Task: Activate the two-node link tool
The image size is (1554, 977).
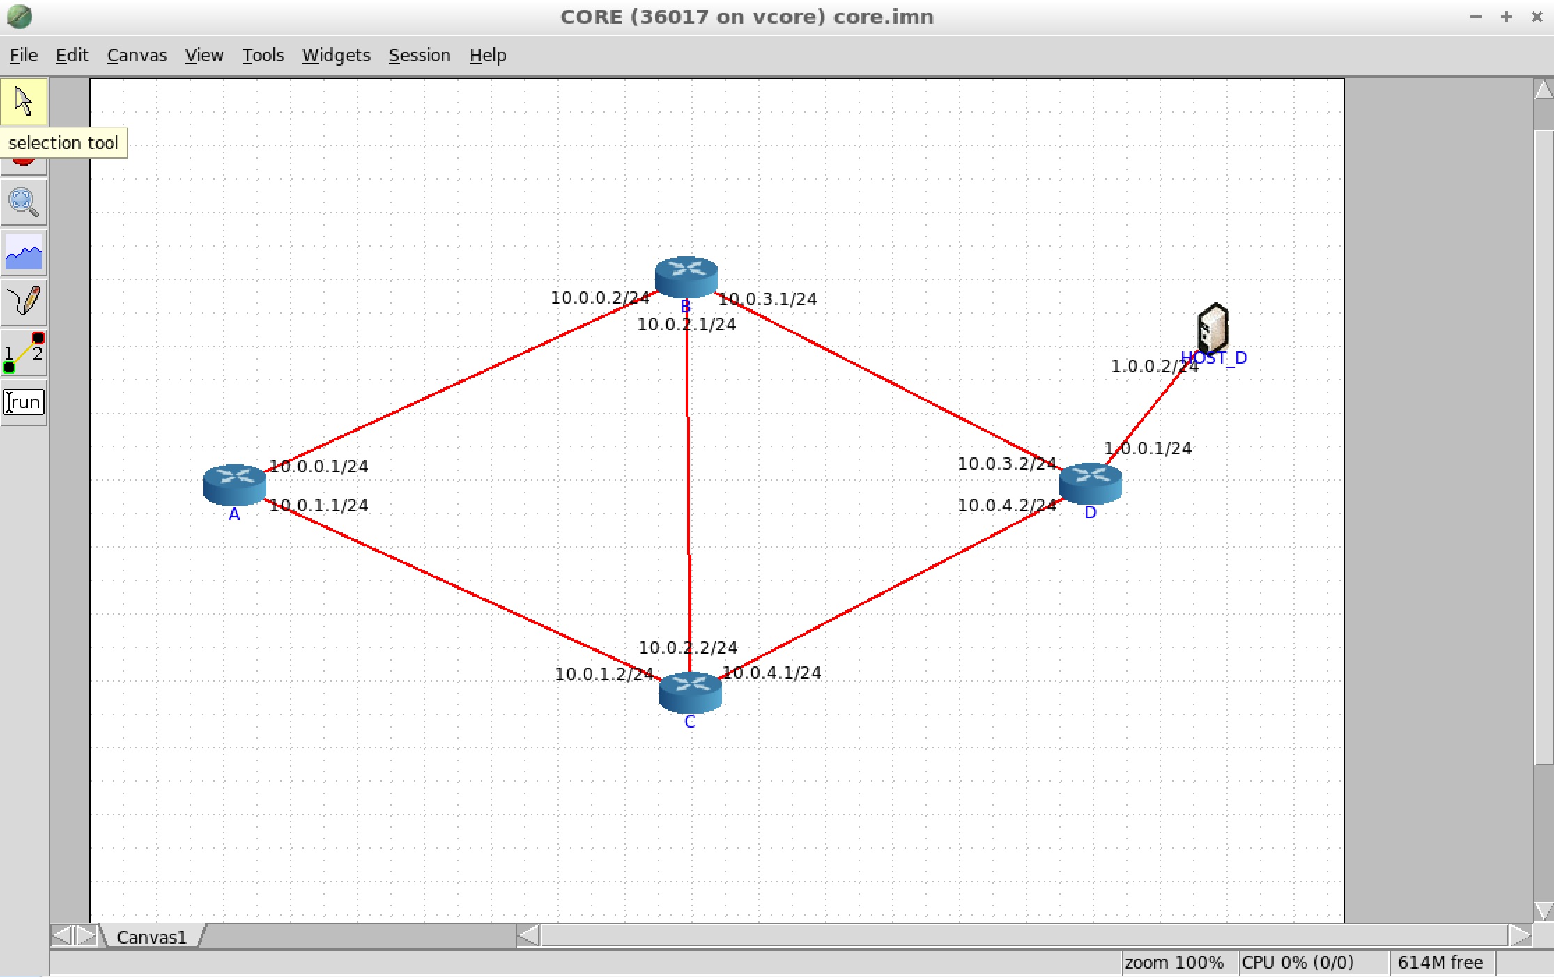Action: [24, 353]
